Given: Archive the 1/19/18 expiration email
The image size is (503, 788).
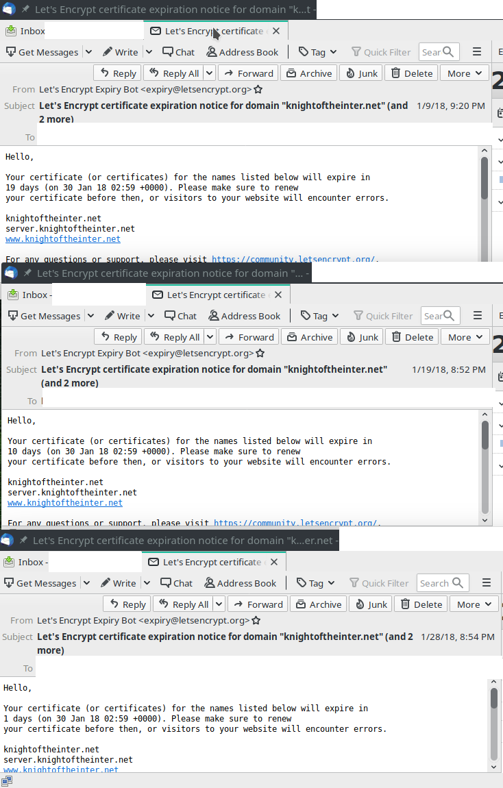Looking at the screenshot, I should click(310, 337).
